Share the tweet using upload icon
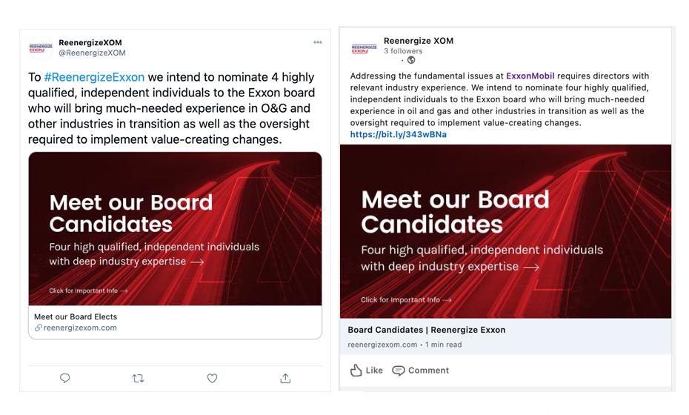689x415 pixels. point(285,378)
